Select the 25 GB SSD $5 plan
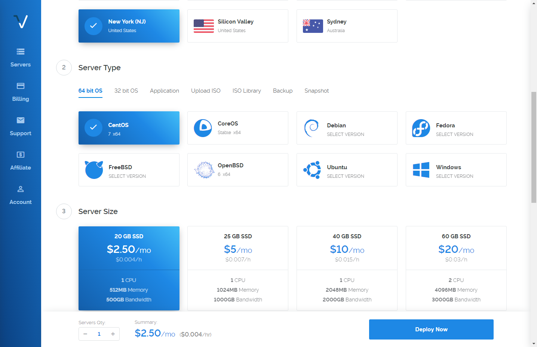The image size is (537, 347). (x=238, y=268)
